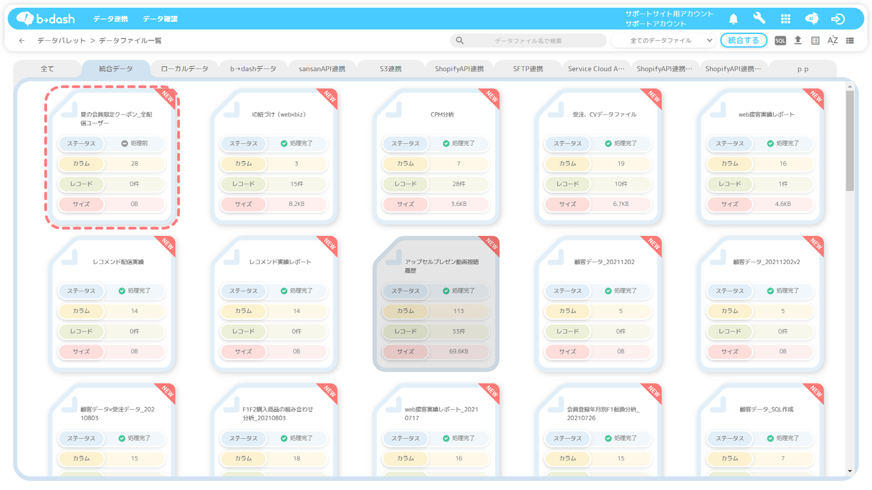Click サポートサイト用アカウント account name
The height and width of the screenshot is (490, 872).
[669, 14]
